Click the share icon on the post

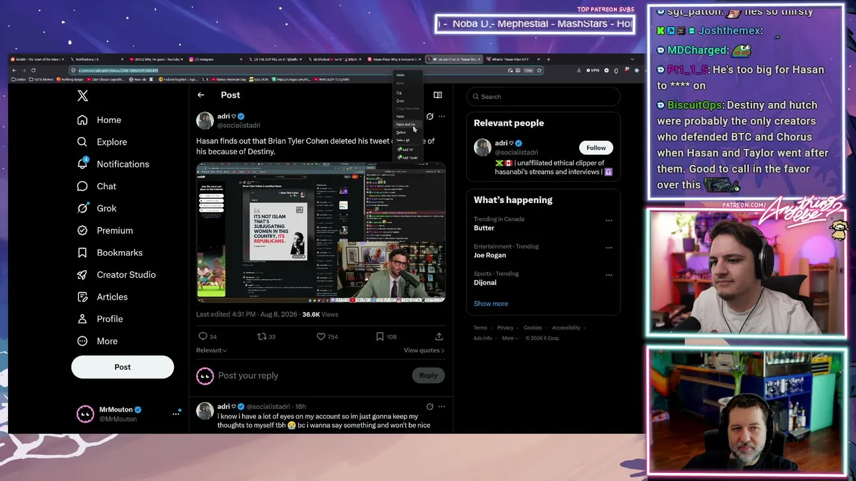click(439, 337)
